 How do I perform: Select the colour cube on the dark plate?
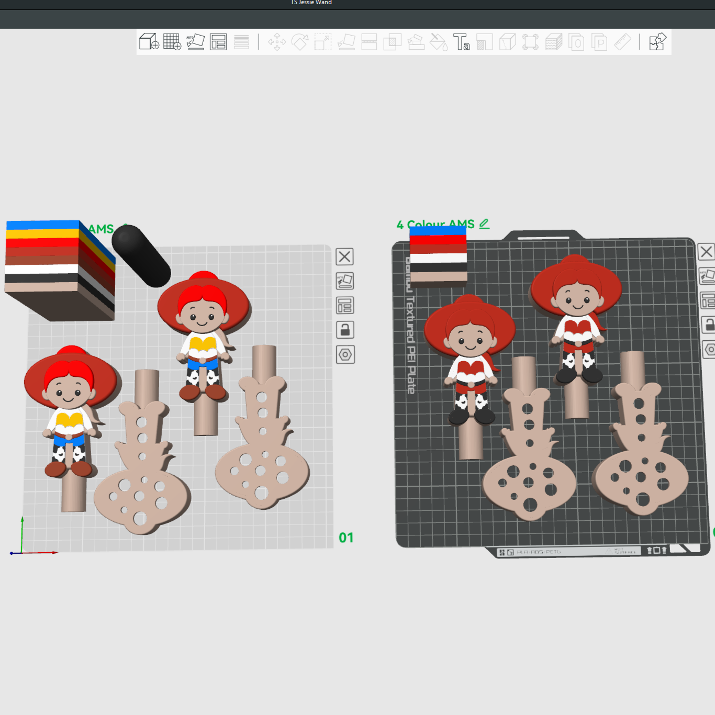tap(438, 256)
